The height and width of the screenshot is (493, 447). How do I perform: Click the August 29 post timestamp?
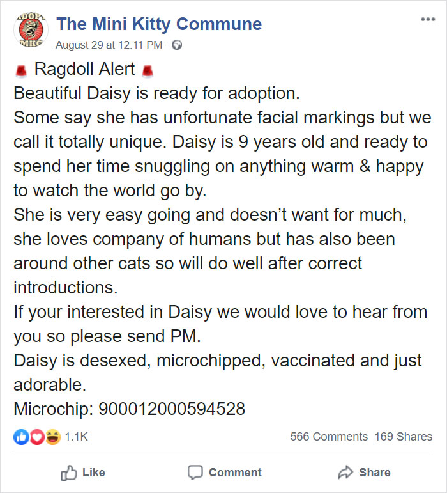[x=110, y=45]
